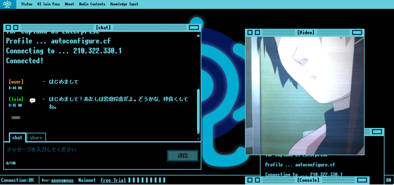
Task: Click the [user] name label
Action: click(16, 82)
